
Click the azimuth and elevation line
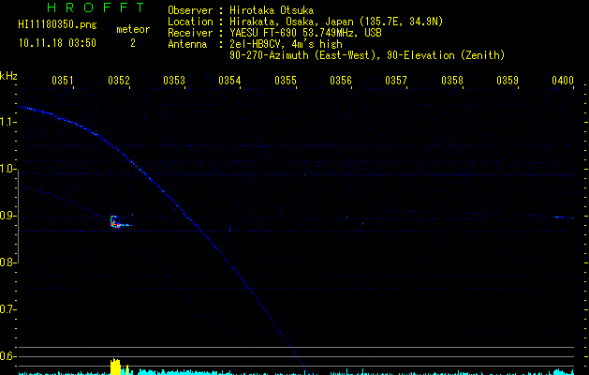(x=367, y=55)
